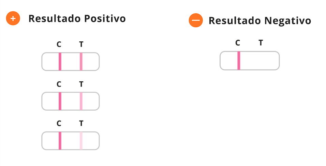
Task: Click C label above first positive strip
Action: 59,44
